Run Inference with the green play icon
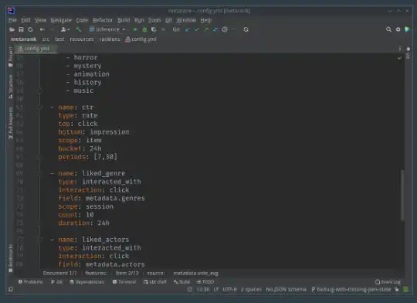 click(x=135, y=29)
